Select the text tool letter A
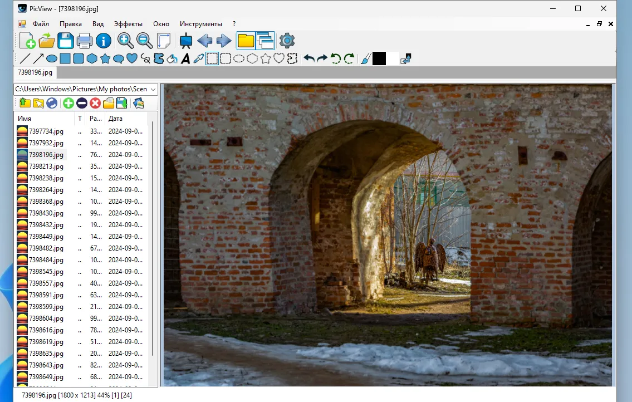Image resolution: width=632 pixels, height=402 pixels. point(185,58)
